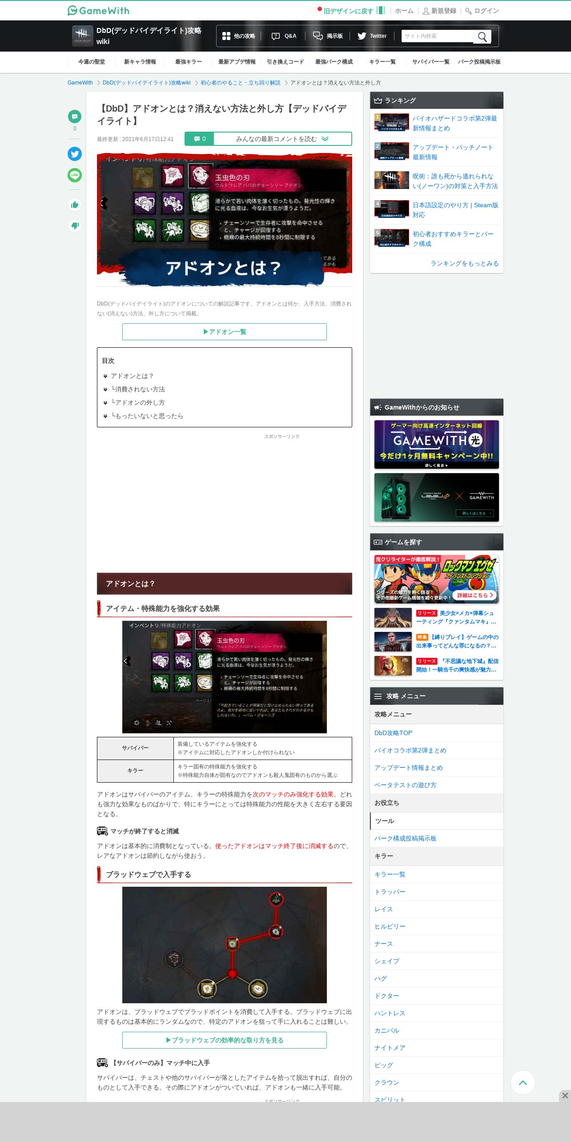Viewport: 571px width, 1142px height.
Task: Open 最新アプデ情報 nav item
Action: click(237, 62)
